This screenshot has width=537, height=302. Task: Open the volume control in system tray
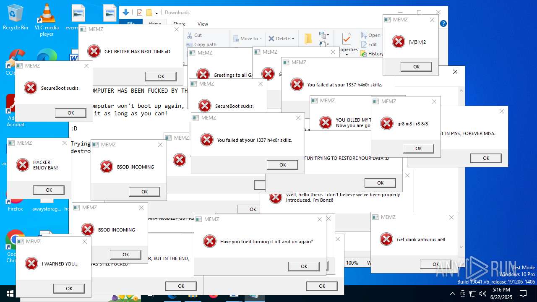483,294
